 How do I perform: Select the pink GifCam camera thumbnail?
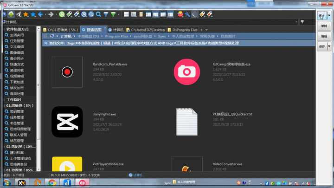[187, 72]
